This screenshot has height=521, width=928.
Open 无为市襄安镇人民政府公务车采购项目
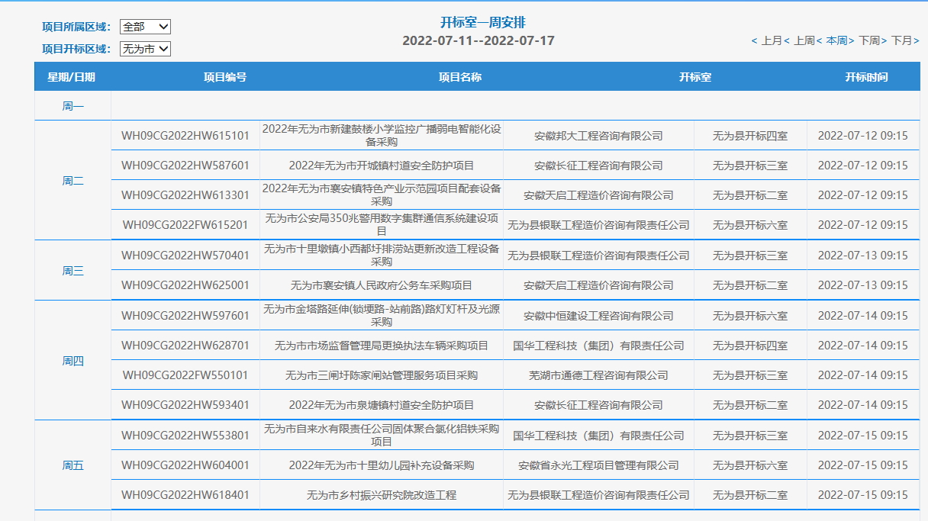coord(382,285)
